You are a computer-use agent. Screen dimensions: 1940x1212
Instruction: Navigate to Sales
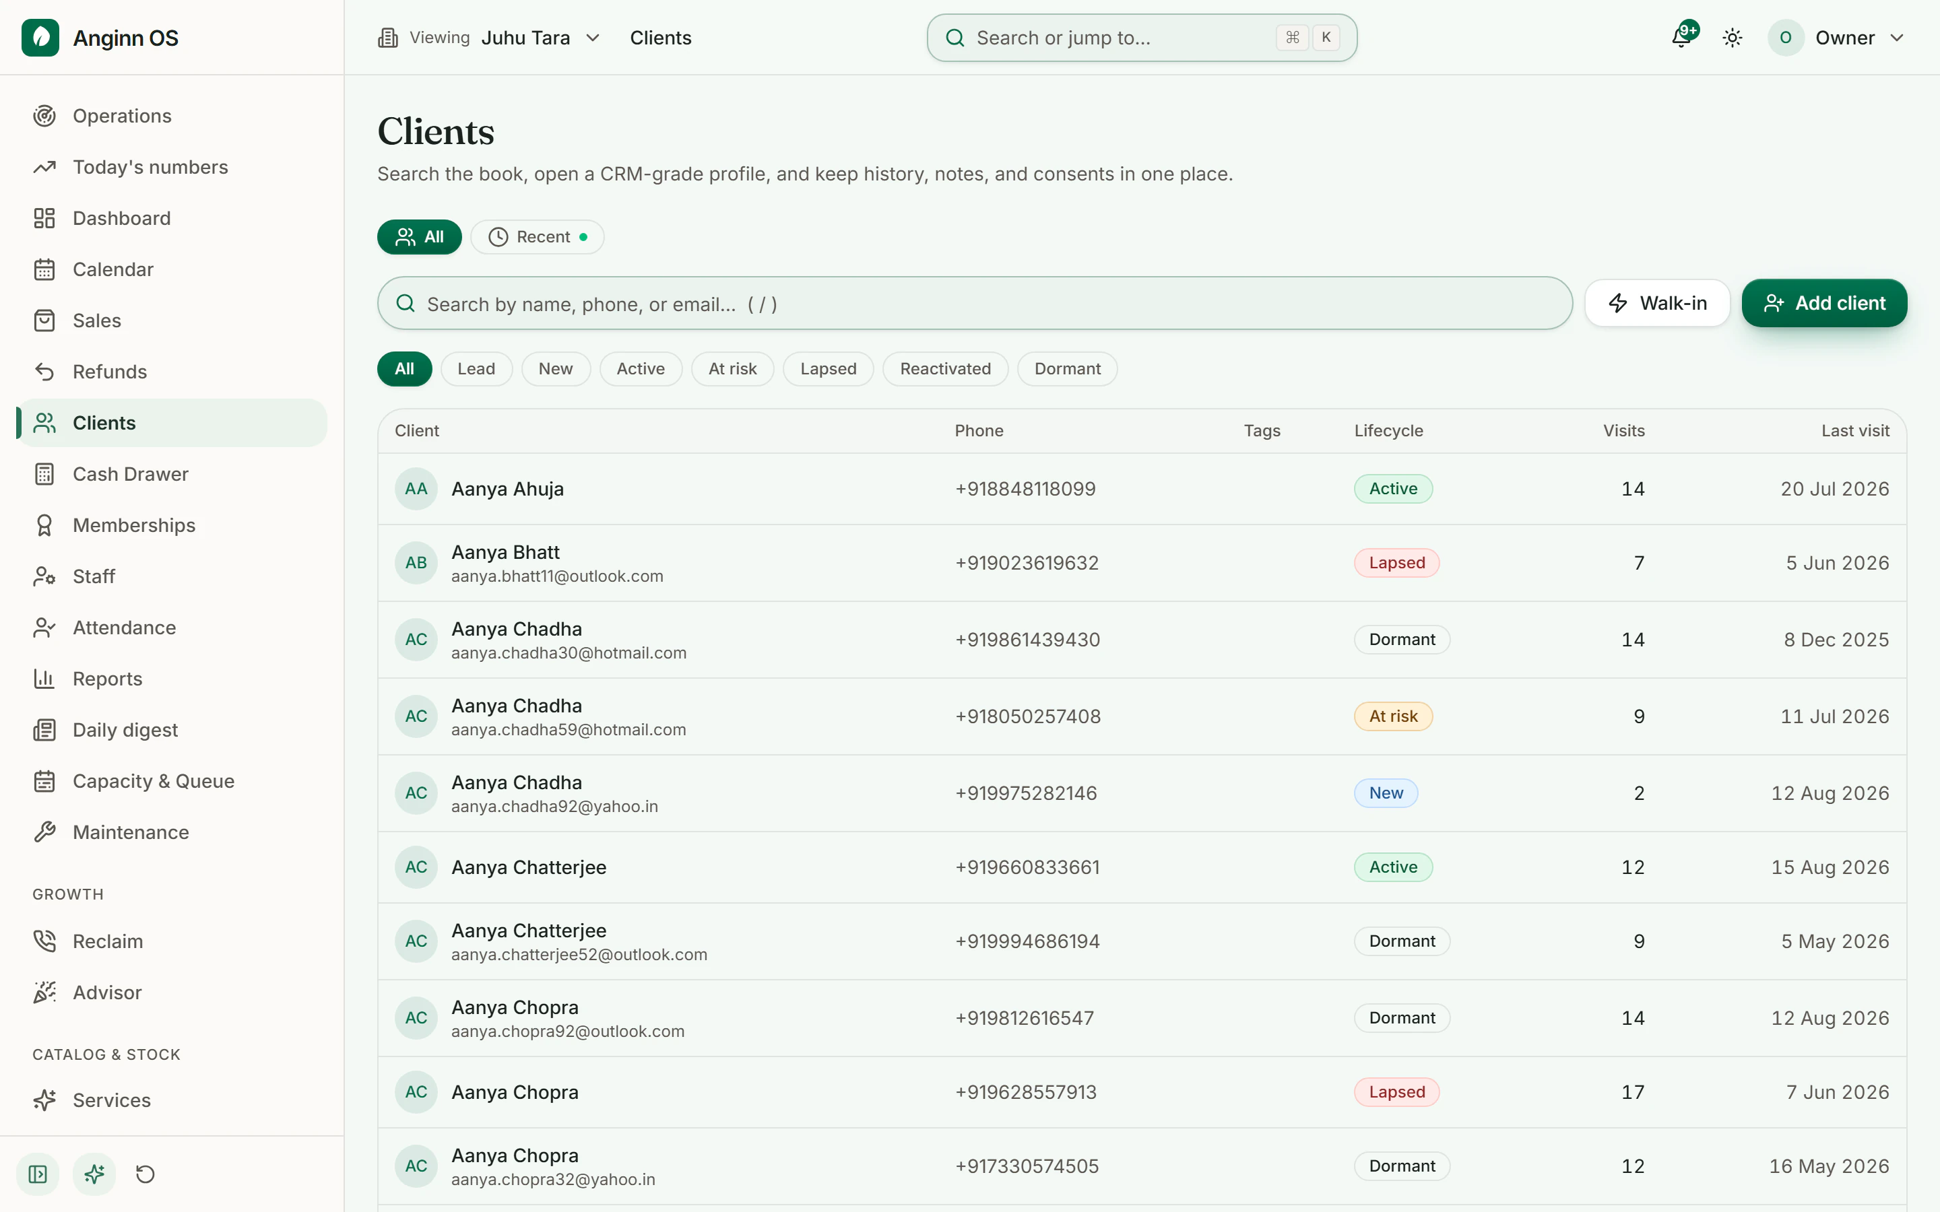click(172, 321)
